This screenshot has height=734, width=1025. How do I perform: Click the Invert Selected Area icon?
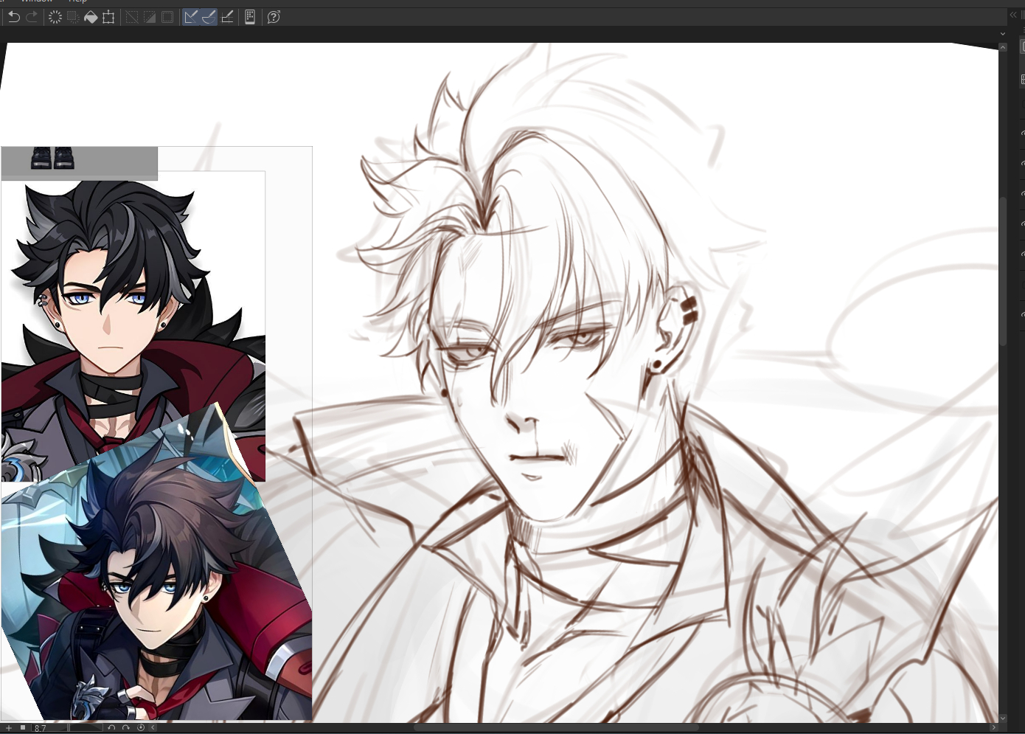tap(150, 17)
